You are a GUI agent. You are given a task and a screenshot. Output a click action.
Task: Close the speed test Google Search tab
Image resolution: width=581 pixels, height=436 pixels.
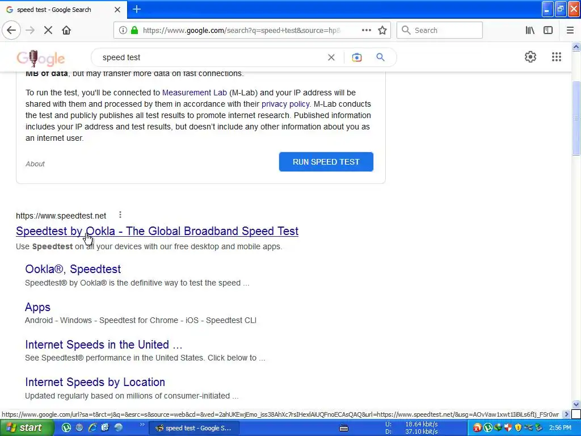pyautogui.click(x=117, y=10)
